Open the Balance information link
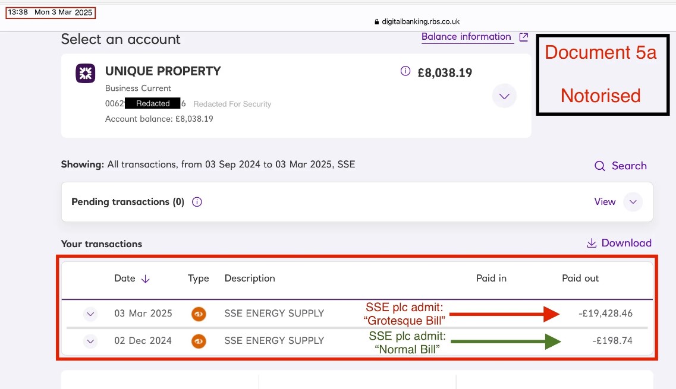Image resolution: width=676 pixels, height=389 pixels. [466, 37]
